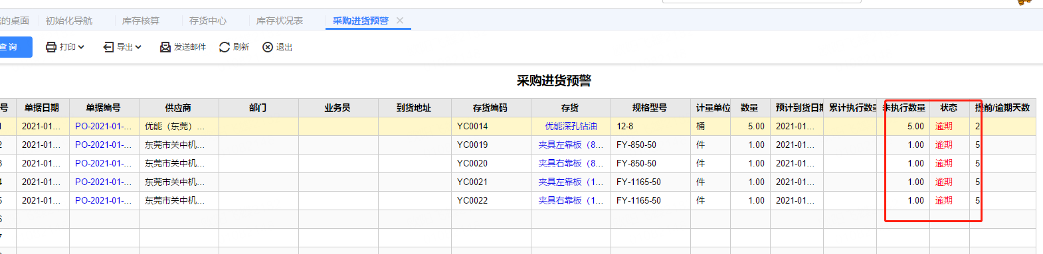Click the 桶 unit cell
Viewport: 1043px width, 254px height.
tap(711, 126)
